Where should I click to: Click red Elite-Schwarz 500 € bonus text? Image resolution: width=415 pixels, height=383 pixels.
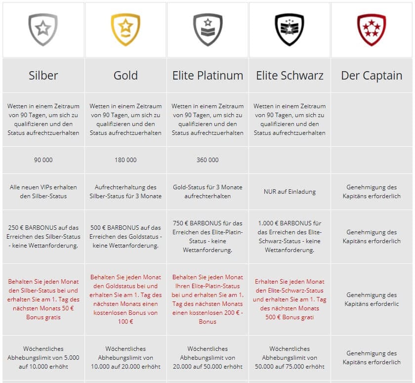click(x=290, y=299)
